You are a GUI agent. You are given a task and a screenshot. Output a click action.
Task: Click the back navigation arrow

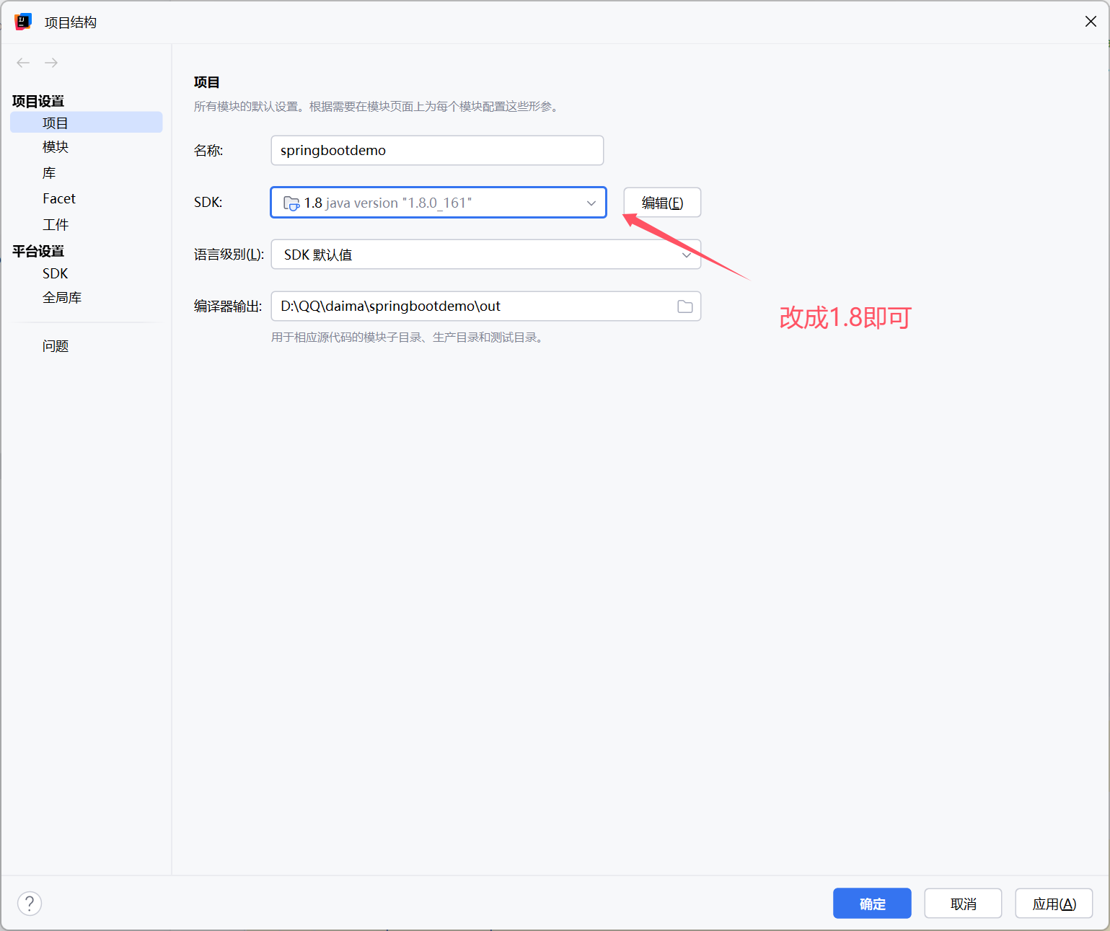click(x=22, y=63)
